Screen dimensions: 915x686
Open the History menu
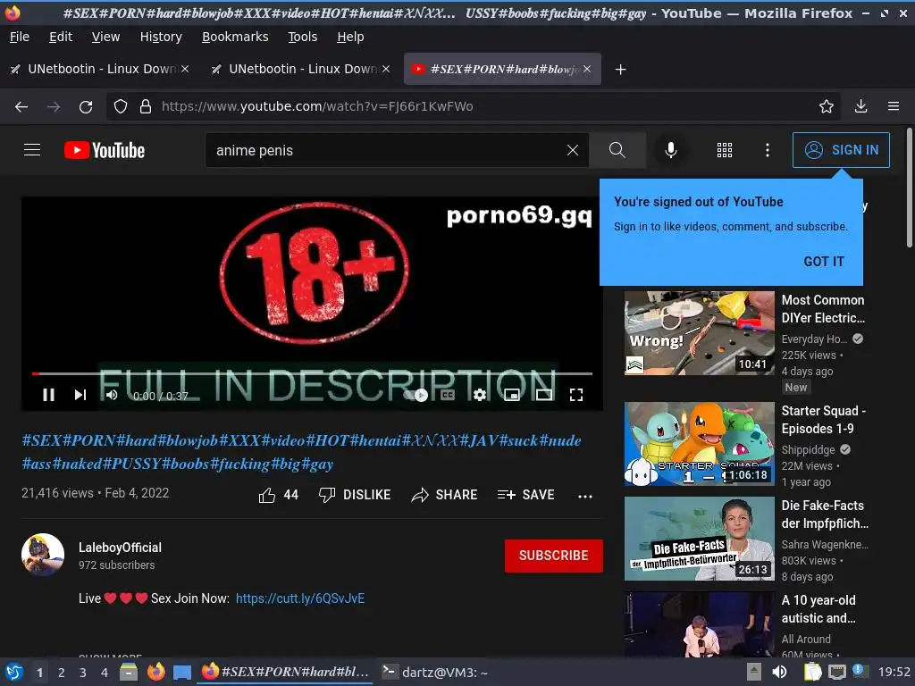pos(161,37)
